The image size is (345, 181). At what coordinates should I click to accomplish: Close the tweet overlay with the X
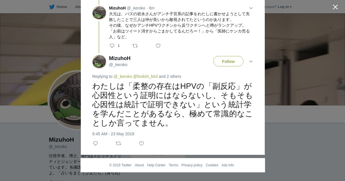coord(335,7)
